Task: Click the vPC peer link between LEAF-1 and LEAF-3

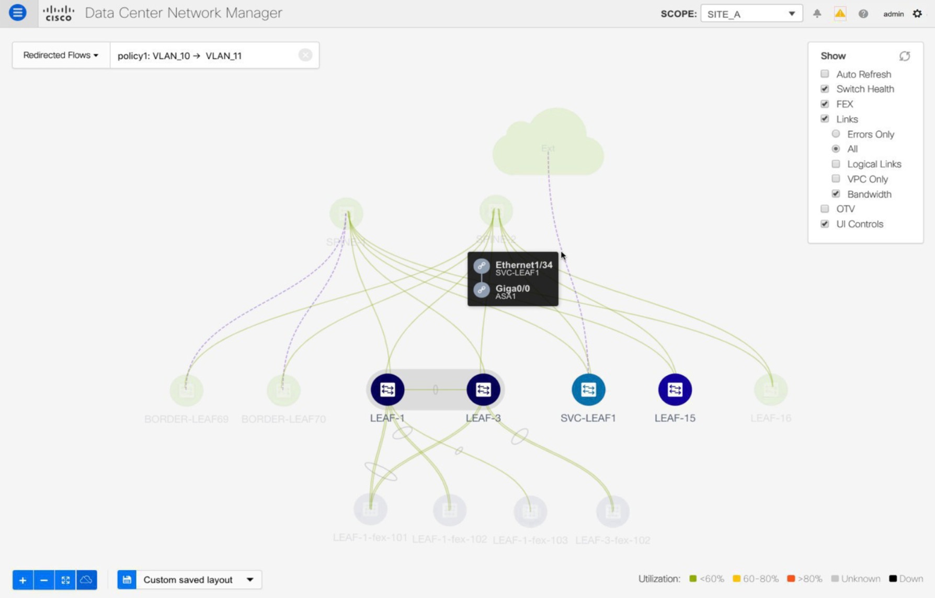Action: [435, 389]
